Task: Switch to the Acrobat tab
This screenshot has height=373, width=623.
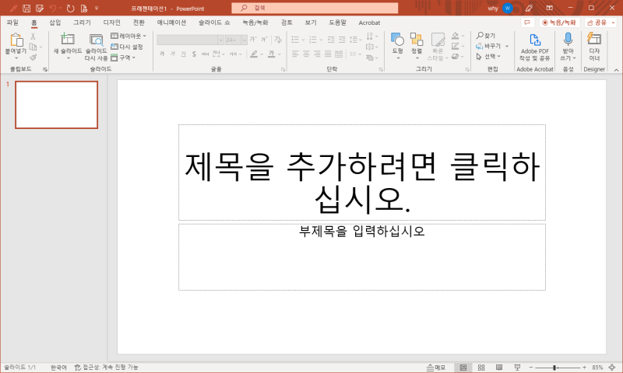Action: point(369,23)
